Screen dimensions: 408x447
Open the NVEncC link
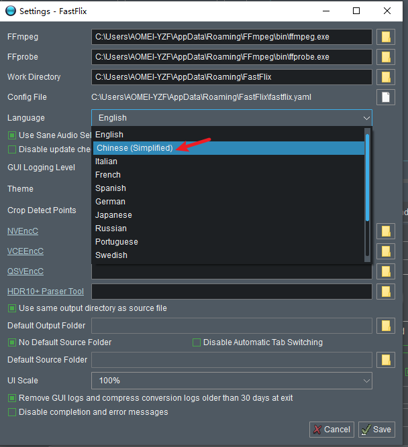(x=23, y=231)
